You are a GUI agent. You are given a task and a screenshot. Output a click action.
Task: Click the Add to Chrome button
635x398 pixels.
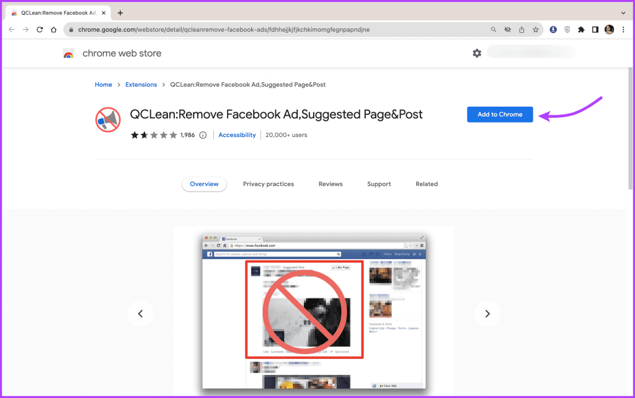point(500,114)
